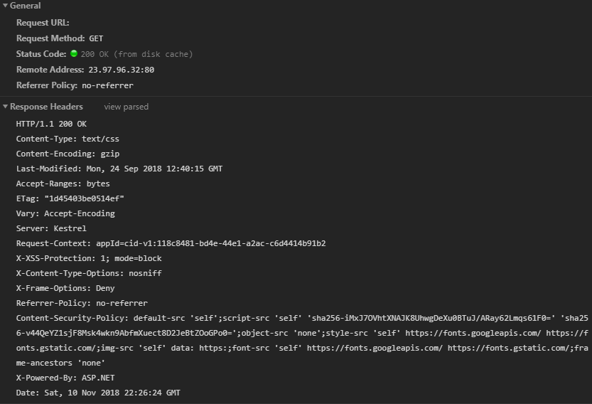Click the HTTP/1.1 200 OK line
Screen dimensions: 592x404
(51, 124)
